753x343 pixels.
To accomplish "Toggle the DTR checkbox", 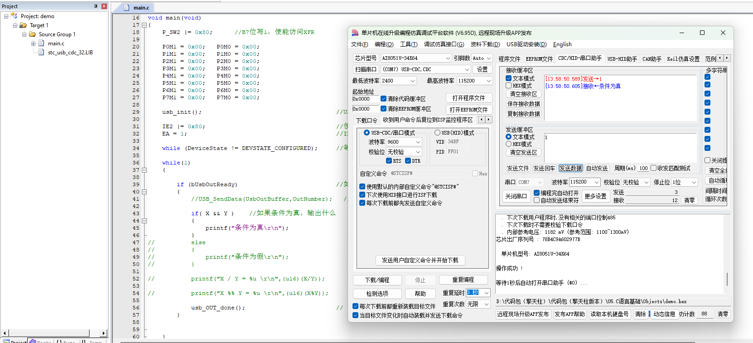I will click(408, 161).
